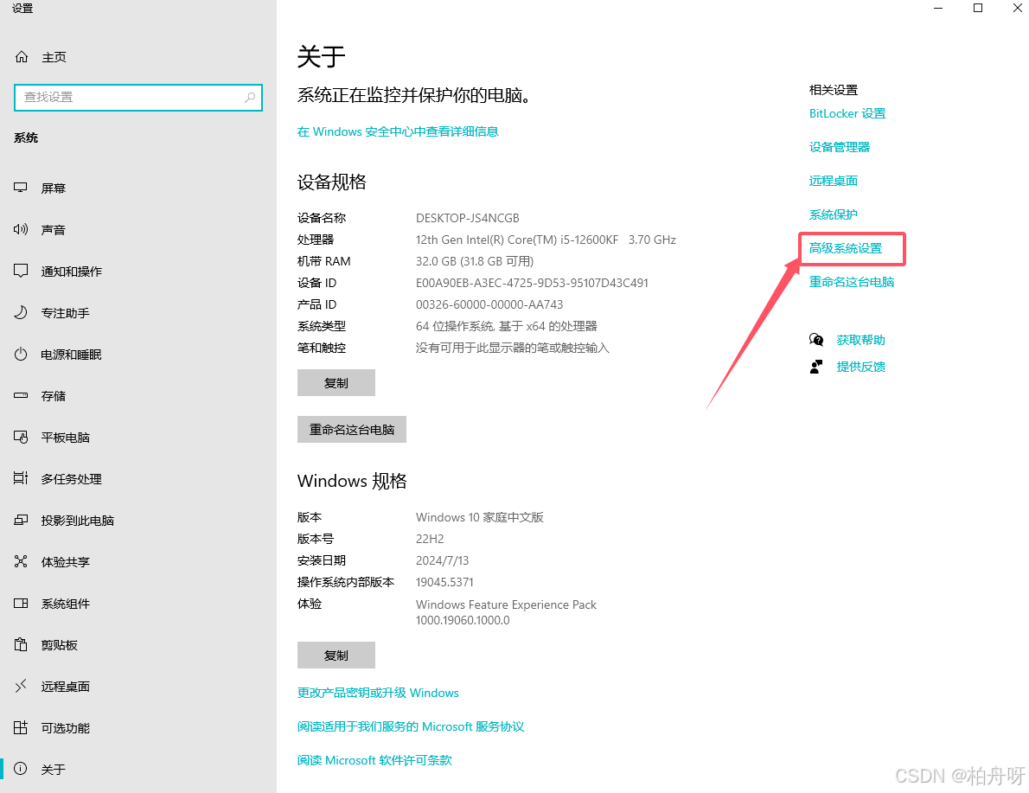Click the OS build 19045.5371 value
Screen dimensions: 1029x793
click(x=444, y=582)
